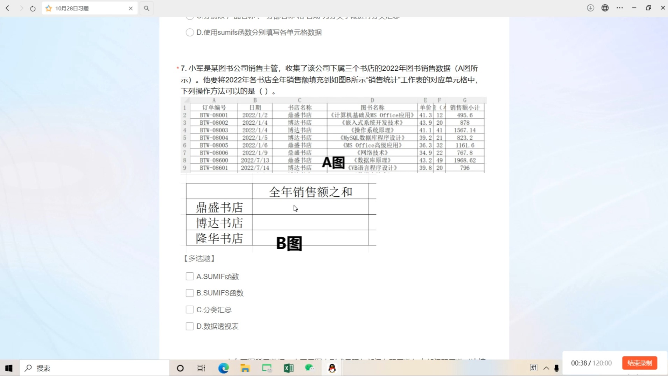Open Excel from the taskbar
668x376 pixels.
[x=289, y=368]
